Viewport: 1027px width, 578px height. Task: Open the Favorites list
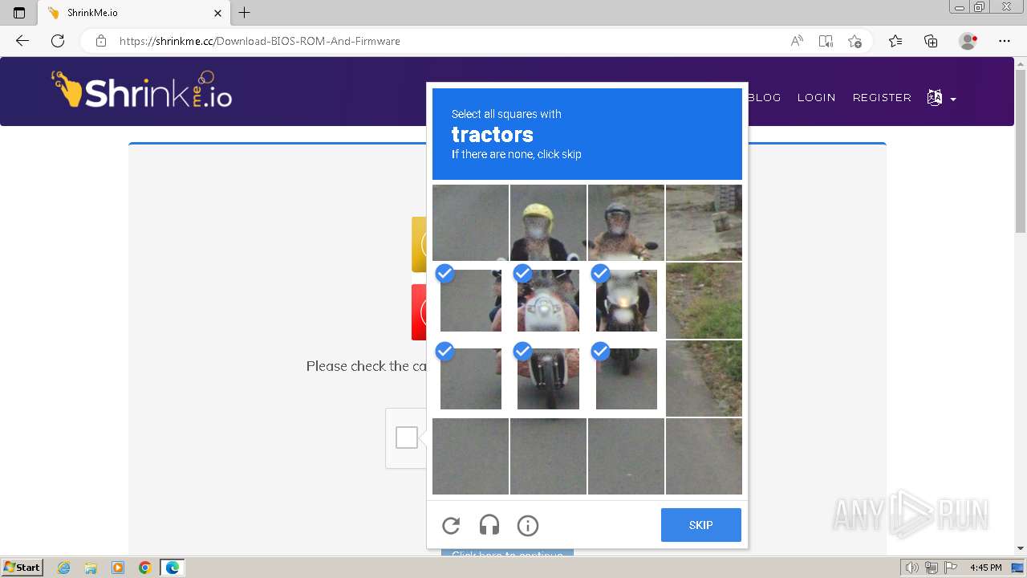895,41
